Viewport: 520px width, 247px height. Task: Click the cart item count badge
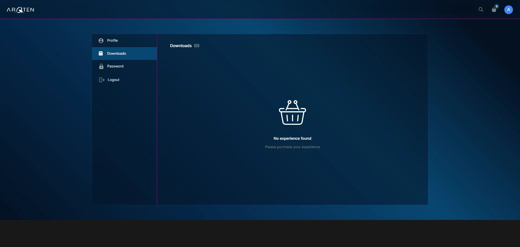497,6
